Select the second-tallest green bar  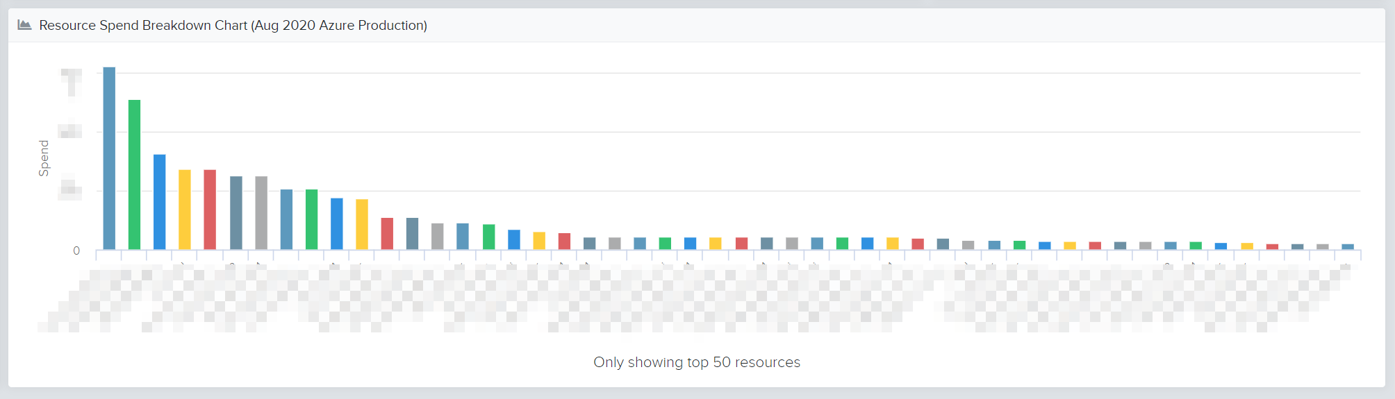click(x=134, y=175)
